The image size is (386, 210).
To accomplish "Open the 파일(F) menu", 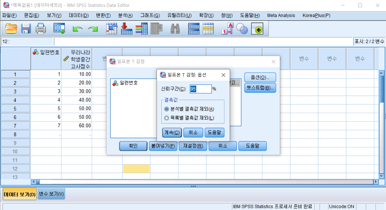I will (x=10, y=15).
